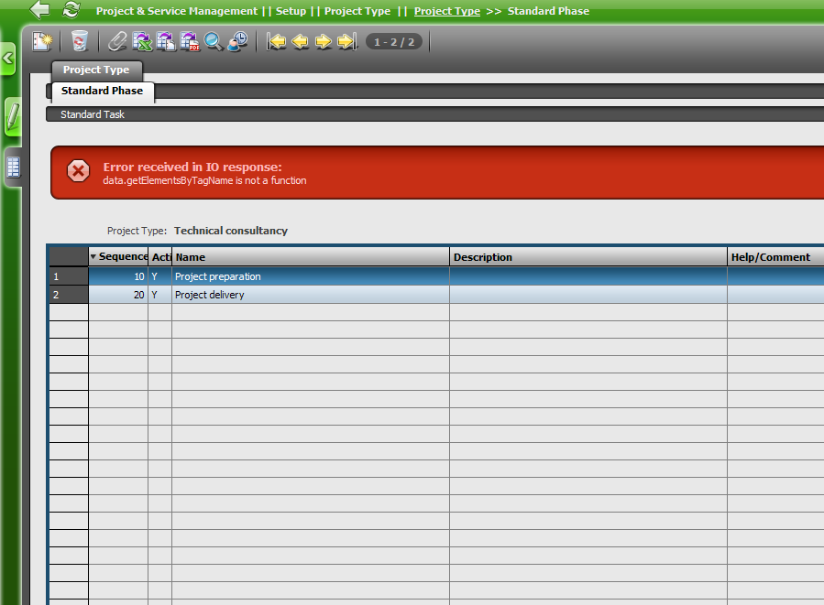Viewport: 824px width, 605px height.
Task: Click the delete trash bin icon
Action: (x=80, y=41)
